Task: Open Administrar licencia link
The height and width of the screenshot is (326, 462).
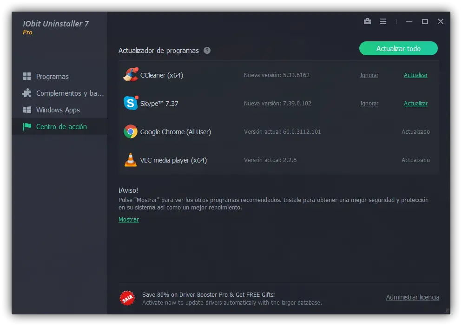Action: point(413,297)
